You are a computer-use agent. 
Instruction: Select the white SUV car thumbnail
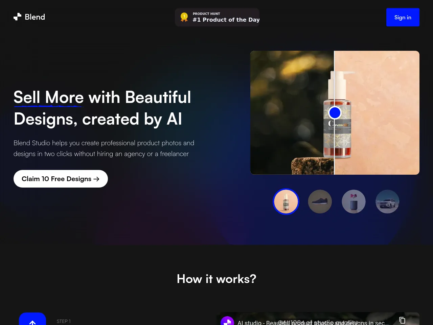(x=388, y=201)
